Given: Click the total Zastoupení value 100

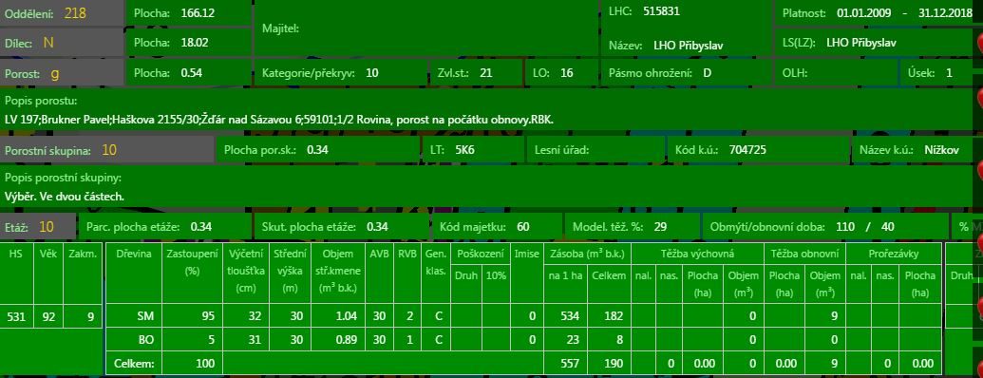Looking at the screenshot, I should click(204, 363).
